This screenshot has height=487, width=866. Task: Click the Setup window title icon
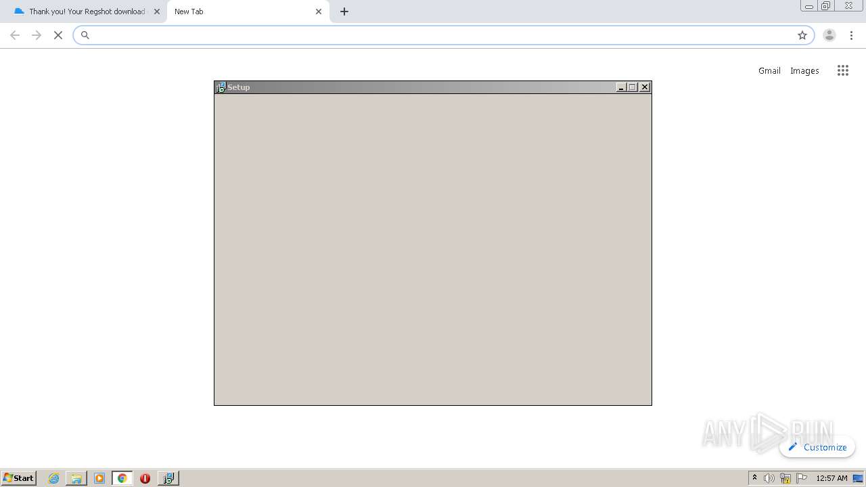click(x=221, y=87)
